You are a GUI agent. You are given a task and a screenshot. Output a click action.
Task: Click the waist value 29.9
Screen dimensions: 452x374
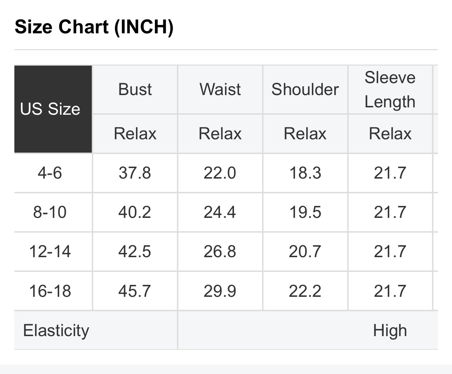coord(220,291)
